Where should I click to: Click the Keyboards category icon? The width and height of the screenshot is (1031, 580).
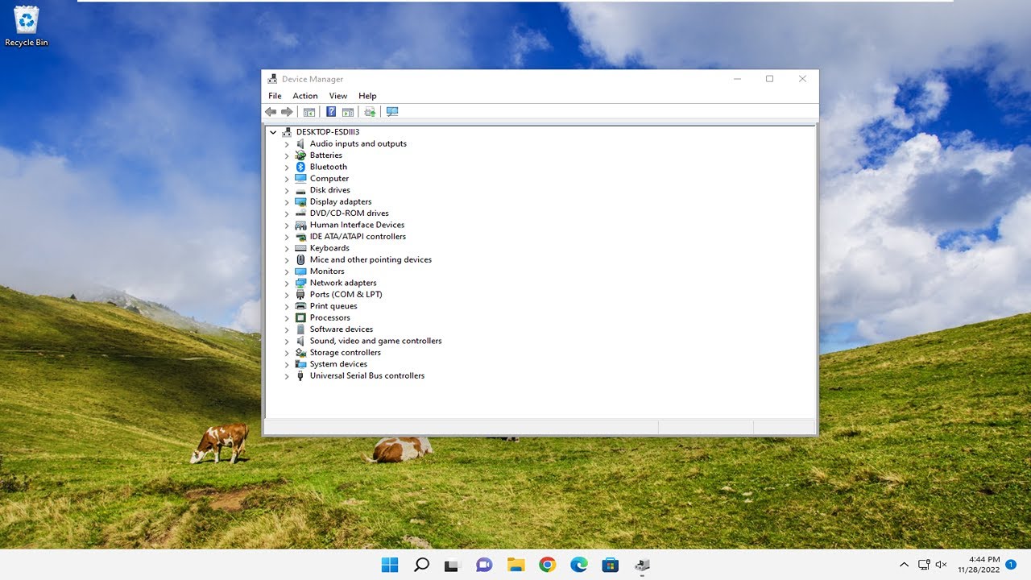[x=300, y=248]
